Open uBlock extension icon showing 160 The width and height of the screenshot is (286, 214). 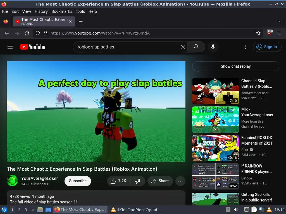pyautogui.click(x=270, y=33)
